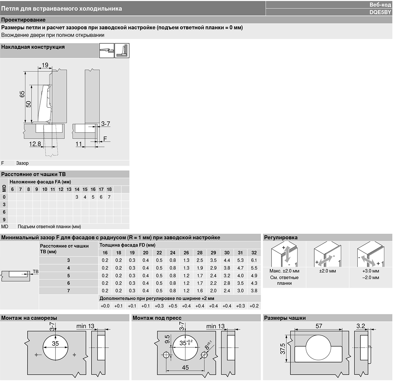Click the straight hinge arm icon
The width and height of the screenshot is (394, 383).
pos(107,51)
